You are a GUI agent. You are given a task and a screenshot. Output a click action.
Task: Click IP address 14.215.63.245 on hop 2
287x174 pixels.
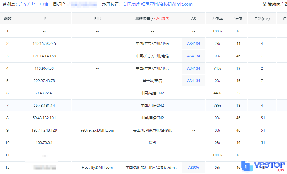44,43
